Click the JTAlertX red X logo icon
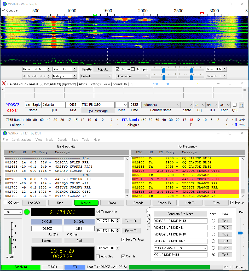This screenshot has height=271, width=249. [4, 84]
